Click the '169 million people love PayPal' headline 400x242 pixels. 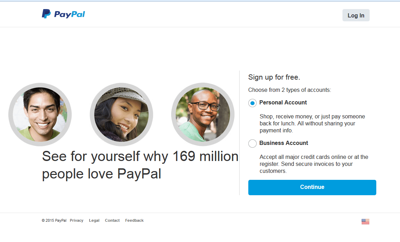point(140,165)
